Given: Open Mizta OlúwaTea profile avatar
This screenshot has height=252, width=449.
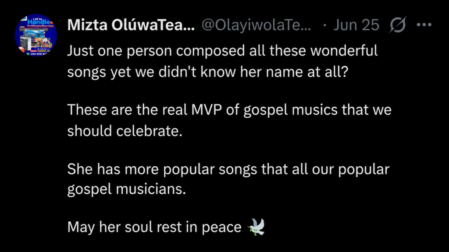Looking at the screenshot, I should 36,35.
